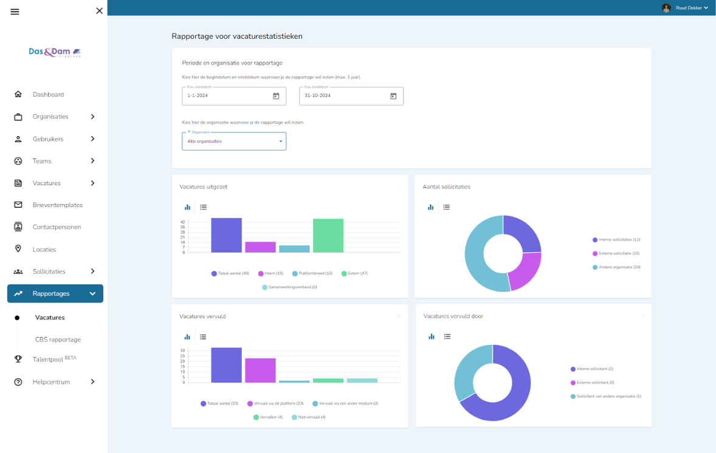Open CBS rapportage in the sidebar
The image size is (716, 453).
(58, 339)
